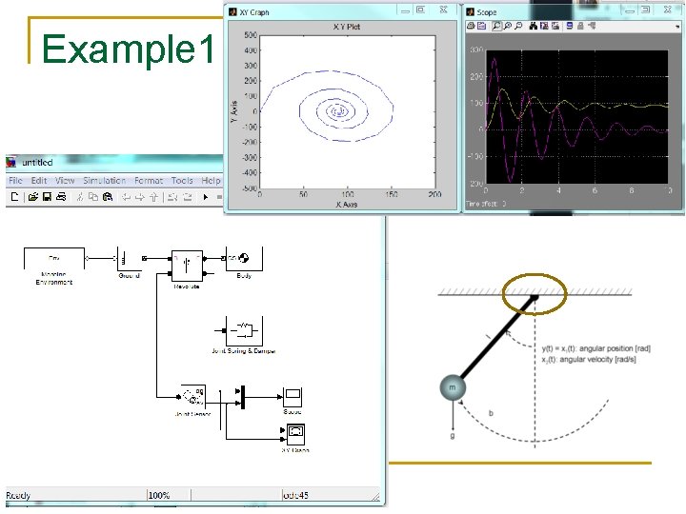
Task: Click the untitled model window title
Action: coord(37,162)
